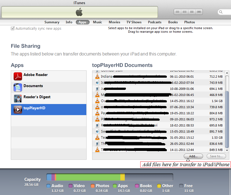Select the Adobe Reader app icon
This screenshot has width=231, height=195.
(18, 76)
